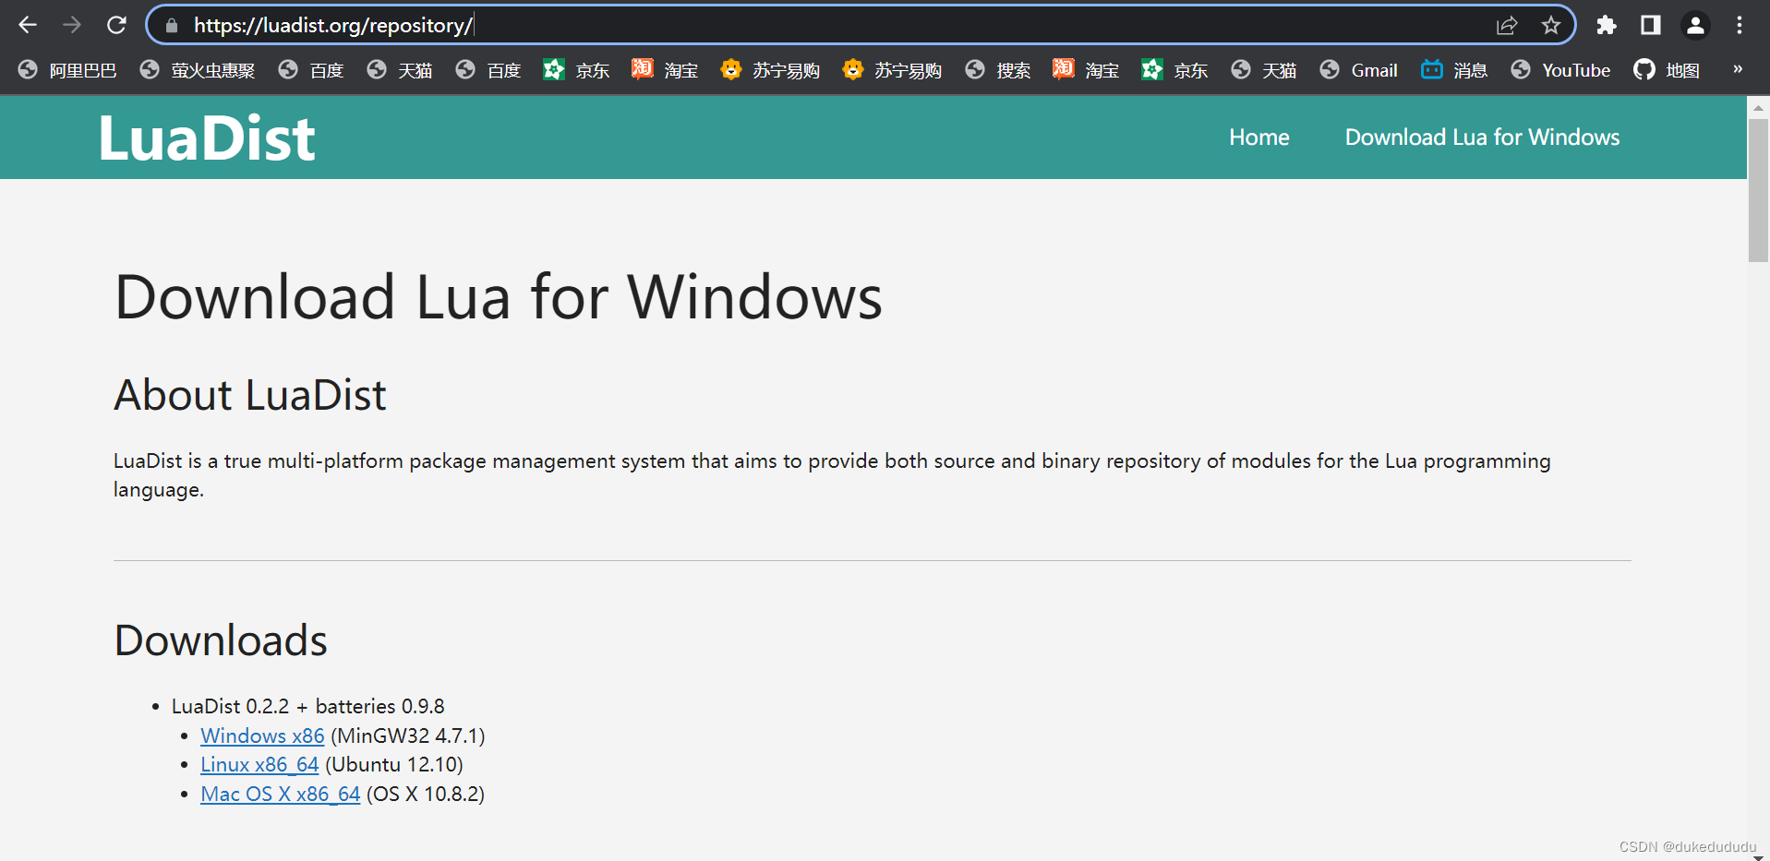Open the first 淘宝 bookmark
This screenshot has height=861, width=1770.
point(666,70)
